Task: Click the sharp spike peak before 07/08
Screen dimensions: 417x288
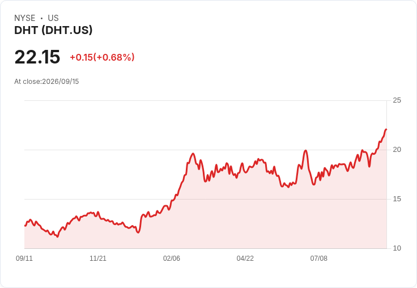Action: (x=306, y=151)
